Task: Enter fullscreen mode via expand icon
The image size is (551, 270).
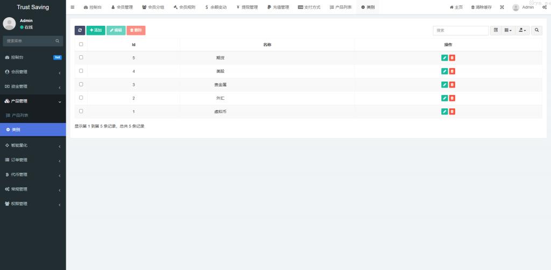Action: (x=502, y=7)
